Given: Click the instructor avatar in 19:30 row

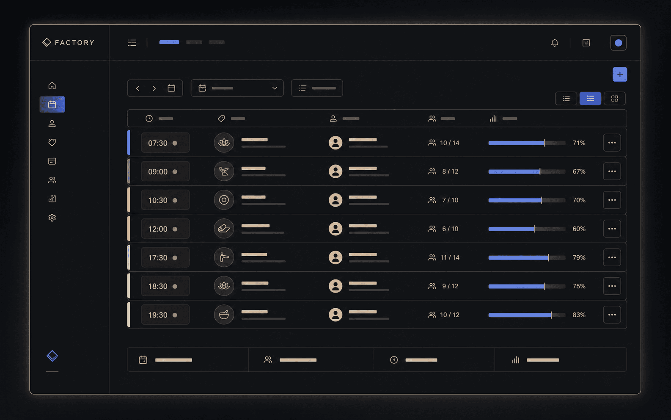Looking at the screenshot, I should coord(335,315).
